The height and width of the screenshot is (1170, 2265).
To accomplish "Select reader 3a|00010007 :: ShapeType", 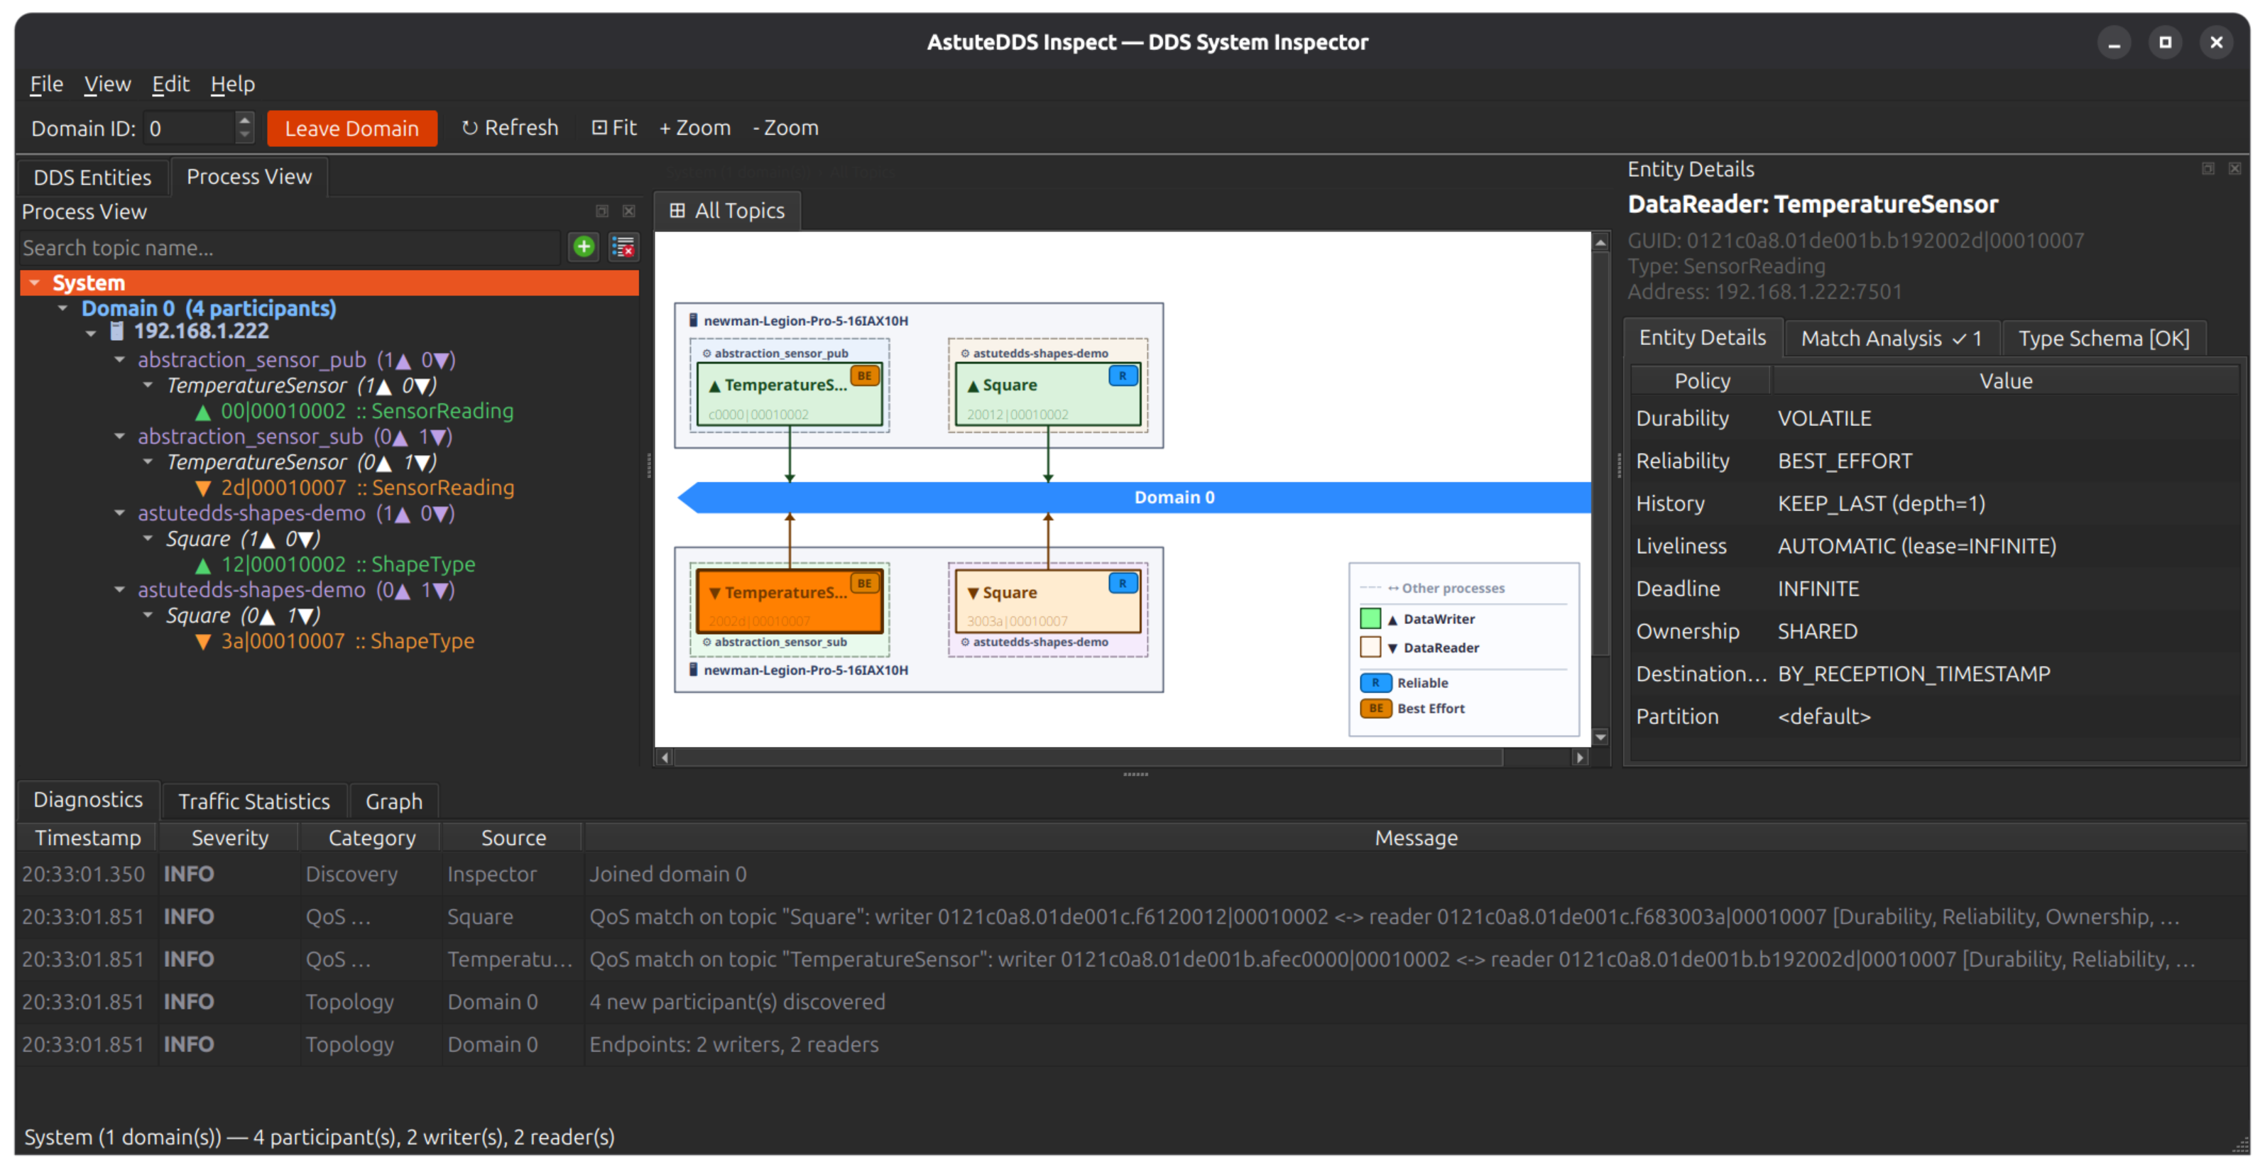I will (x=335, y=641).
